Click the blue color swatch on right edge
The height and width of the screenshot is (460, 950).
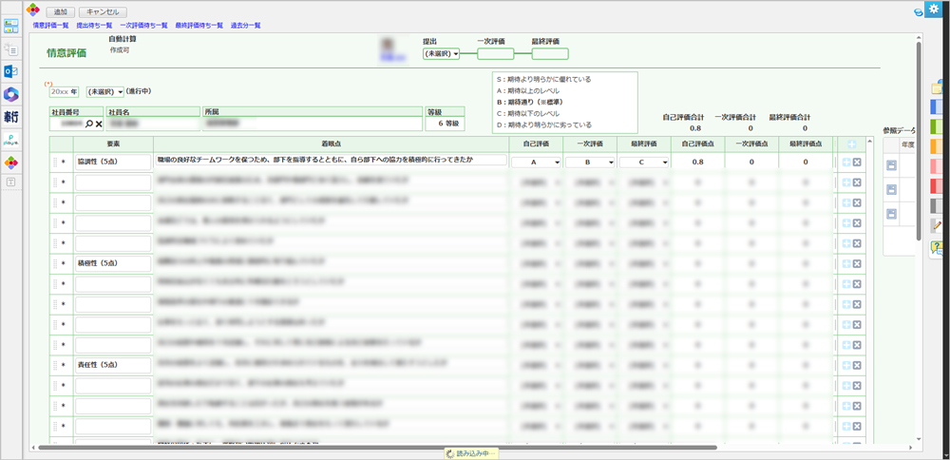938,106
